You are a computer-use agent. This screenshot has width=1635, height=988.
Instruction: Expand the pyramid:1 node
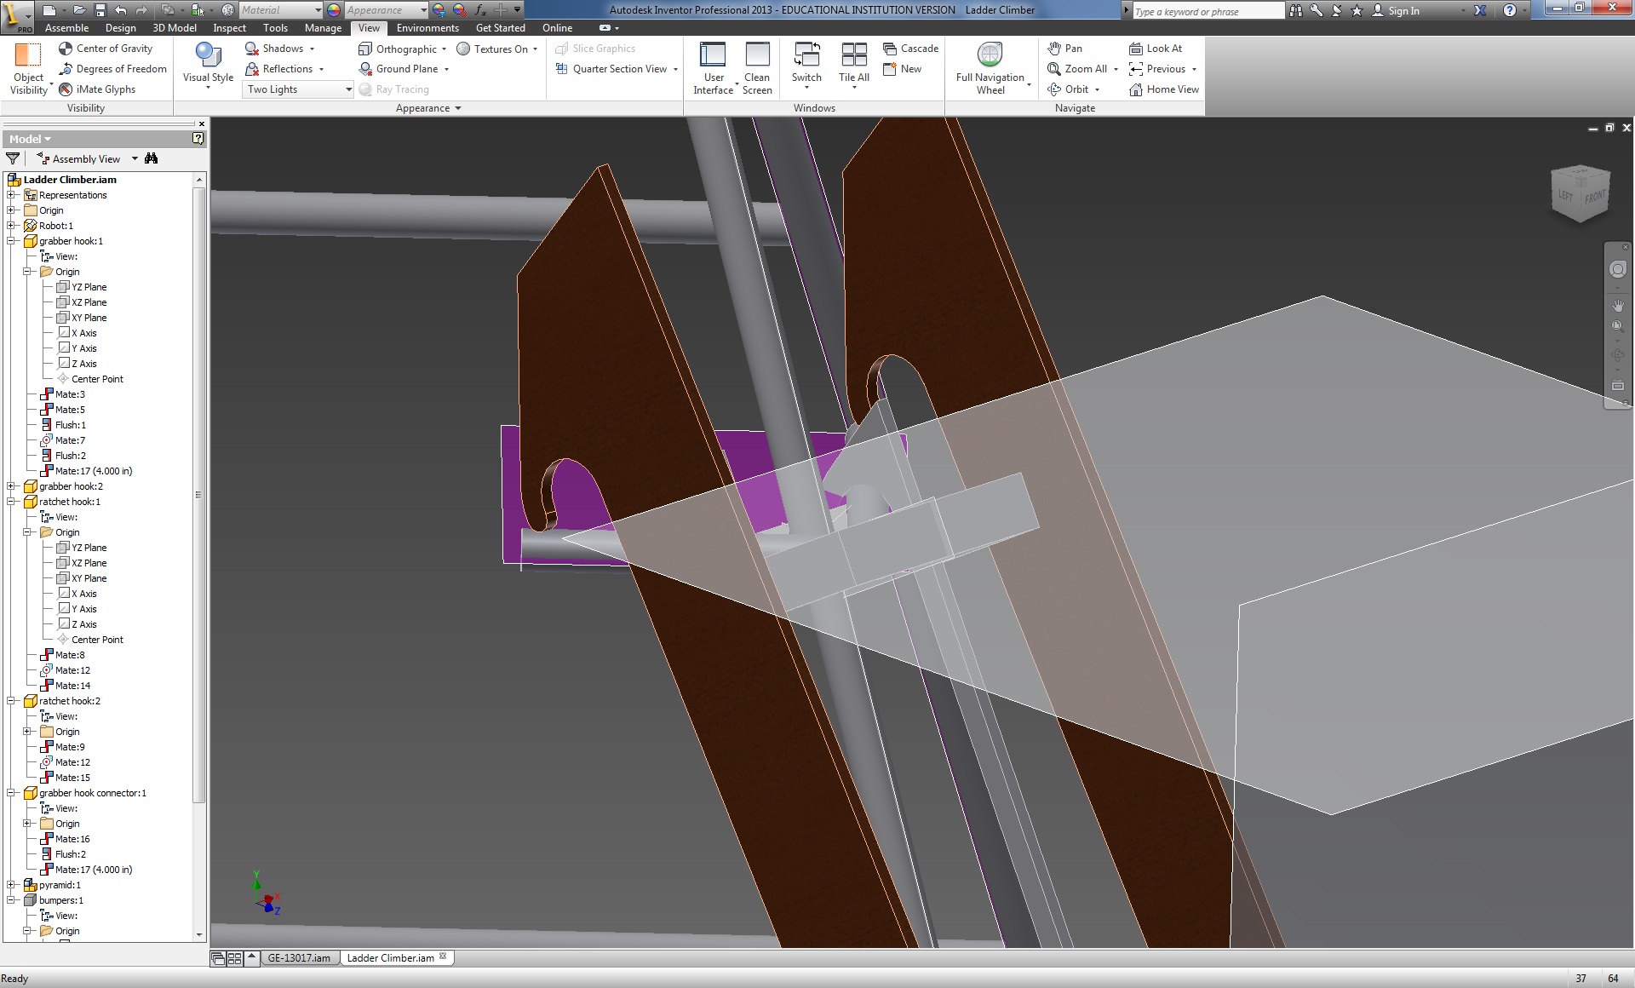(11, 885)
